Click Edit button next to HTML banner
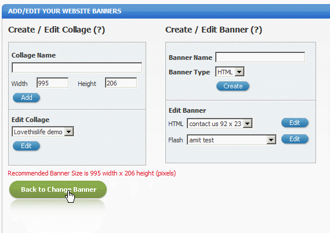This screenshot has width=330, height=233. coord(295,123)
